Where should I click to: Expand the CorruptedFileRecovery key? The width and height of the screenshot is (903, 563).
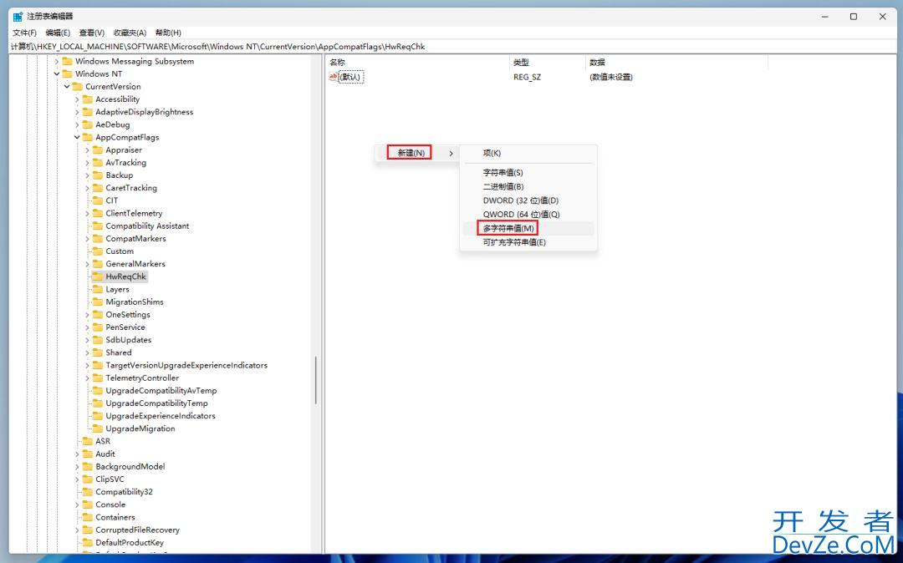point(77,530)
